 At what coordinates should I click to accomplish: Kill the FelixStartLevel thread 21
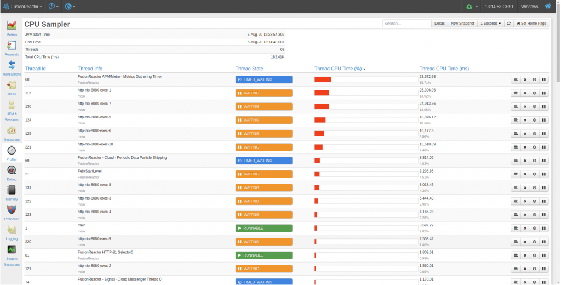click(x=525, y=174)
